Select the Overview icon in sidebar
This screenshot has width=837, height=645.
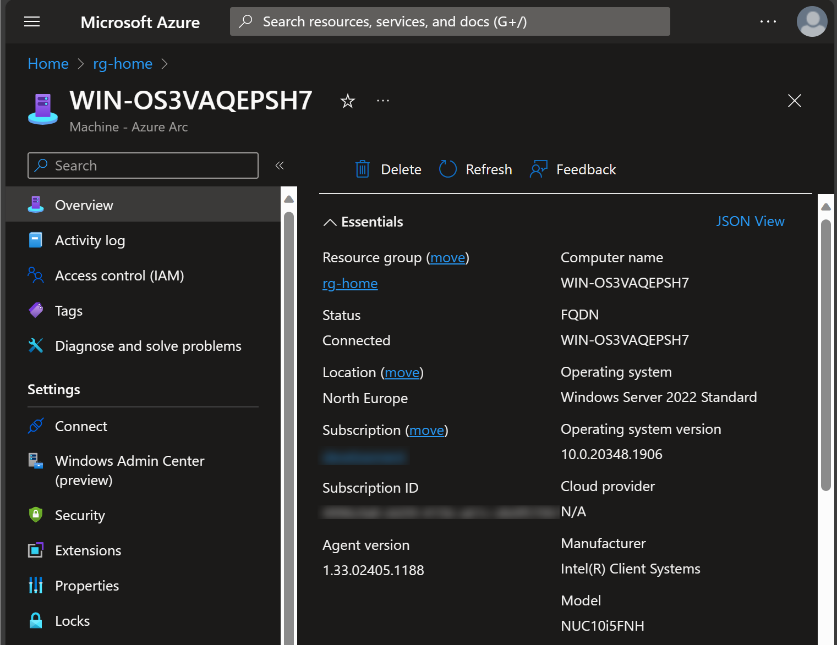(x=36, y=205)
